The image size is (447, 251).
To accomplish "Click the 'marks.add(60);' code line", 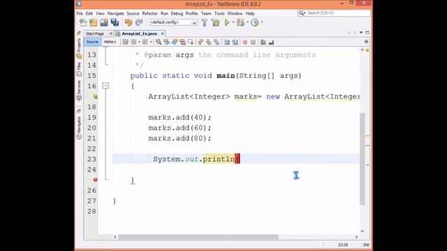I will (x=180, y=128).
